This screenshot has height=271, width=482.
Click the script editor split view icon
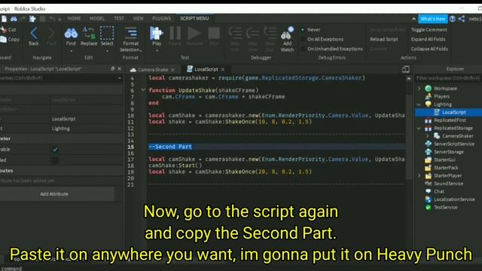[x=406, y=69]
